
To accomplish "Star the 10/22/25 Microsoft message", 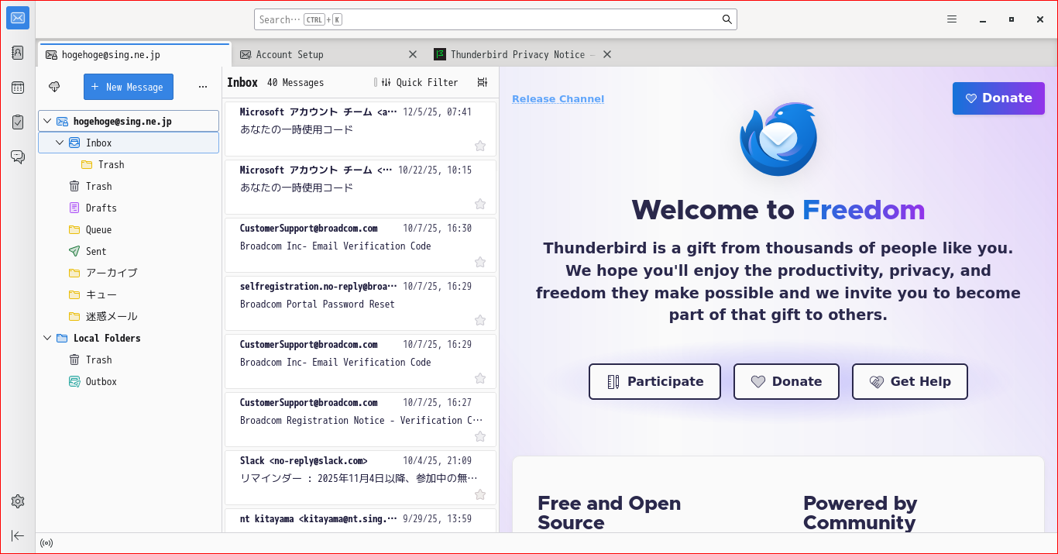I will click(x=480, y=204).
